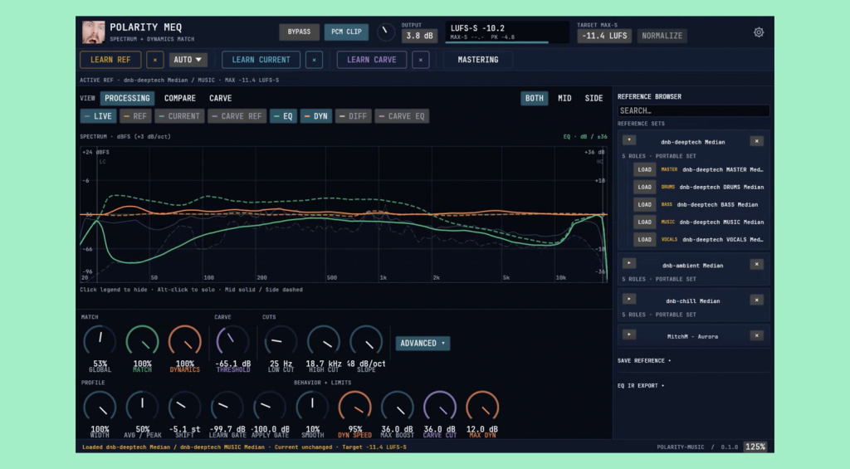Toggle the CARVE EQ curve legend
Image resolution: width=850 pixels, height=469 pixels.
402,116
